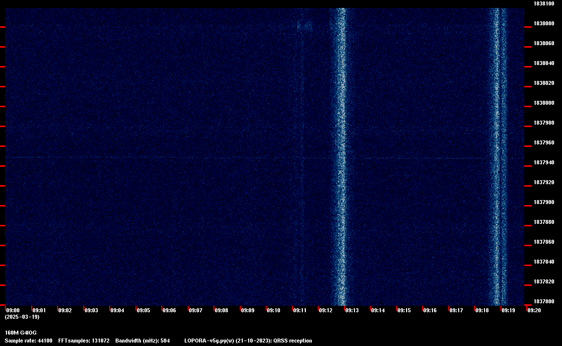
Task: Click the 09:00 time axis label
Action: [13, 310]
